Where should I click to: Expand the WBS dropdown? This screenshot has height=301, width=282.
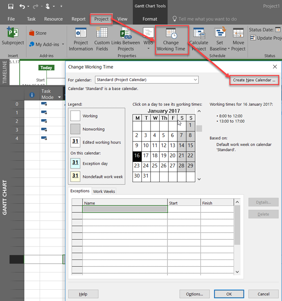pyautogui.click(x=148, y=49)
